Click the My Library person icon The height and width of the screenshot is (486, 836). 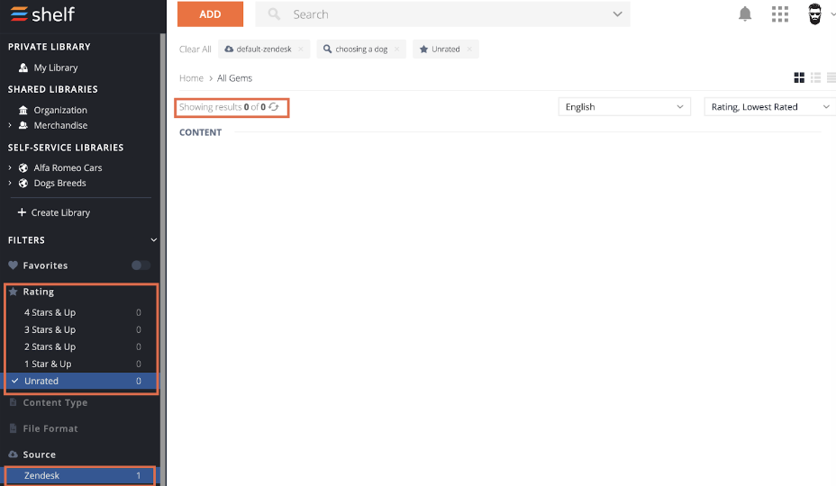pos(23,67)
